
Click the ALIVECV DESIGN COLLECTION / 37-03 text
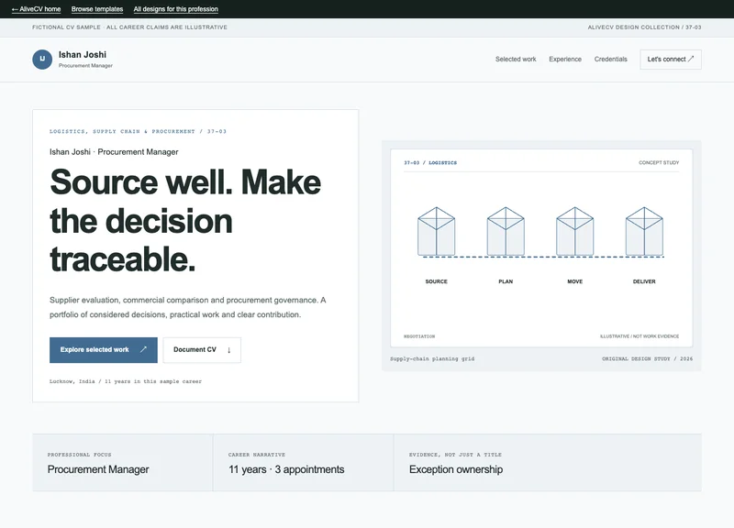(x=645, y=27)
